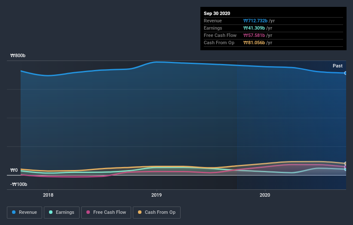Click the ₩41.309b earnings value in the tooltip

point(254,28)
